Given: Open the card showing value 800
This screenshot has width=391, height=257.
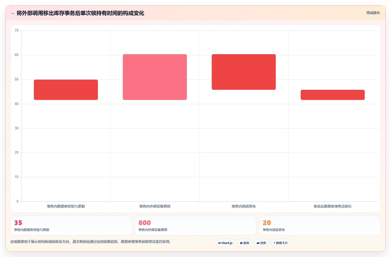Looking at the screenshot, I should [x=195, y=225].
